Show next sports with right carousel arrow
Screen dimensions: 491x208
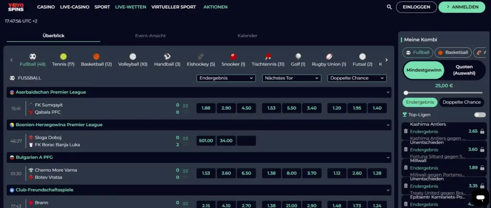pos(386,60)
